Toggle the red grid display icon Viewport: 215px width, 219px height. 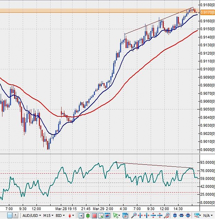click(x=95, y=215)
